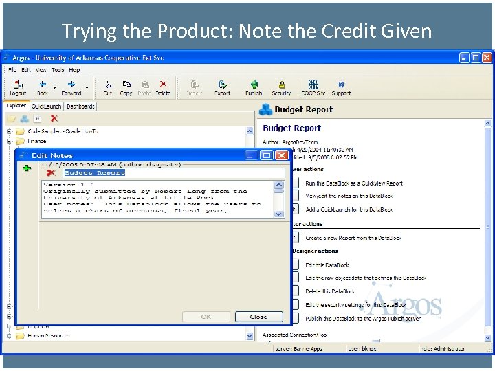Select the Finance folder in the tree
The width and height of the screenshot is (495, 371).
(x=37, y=141)
